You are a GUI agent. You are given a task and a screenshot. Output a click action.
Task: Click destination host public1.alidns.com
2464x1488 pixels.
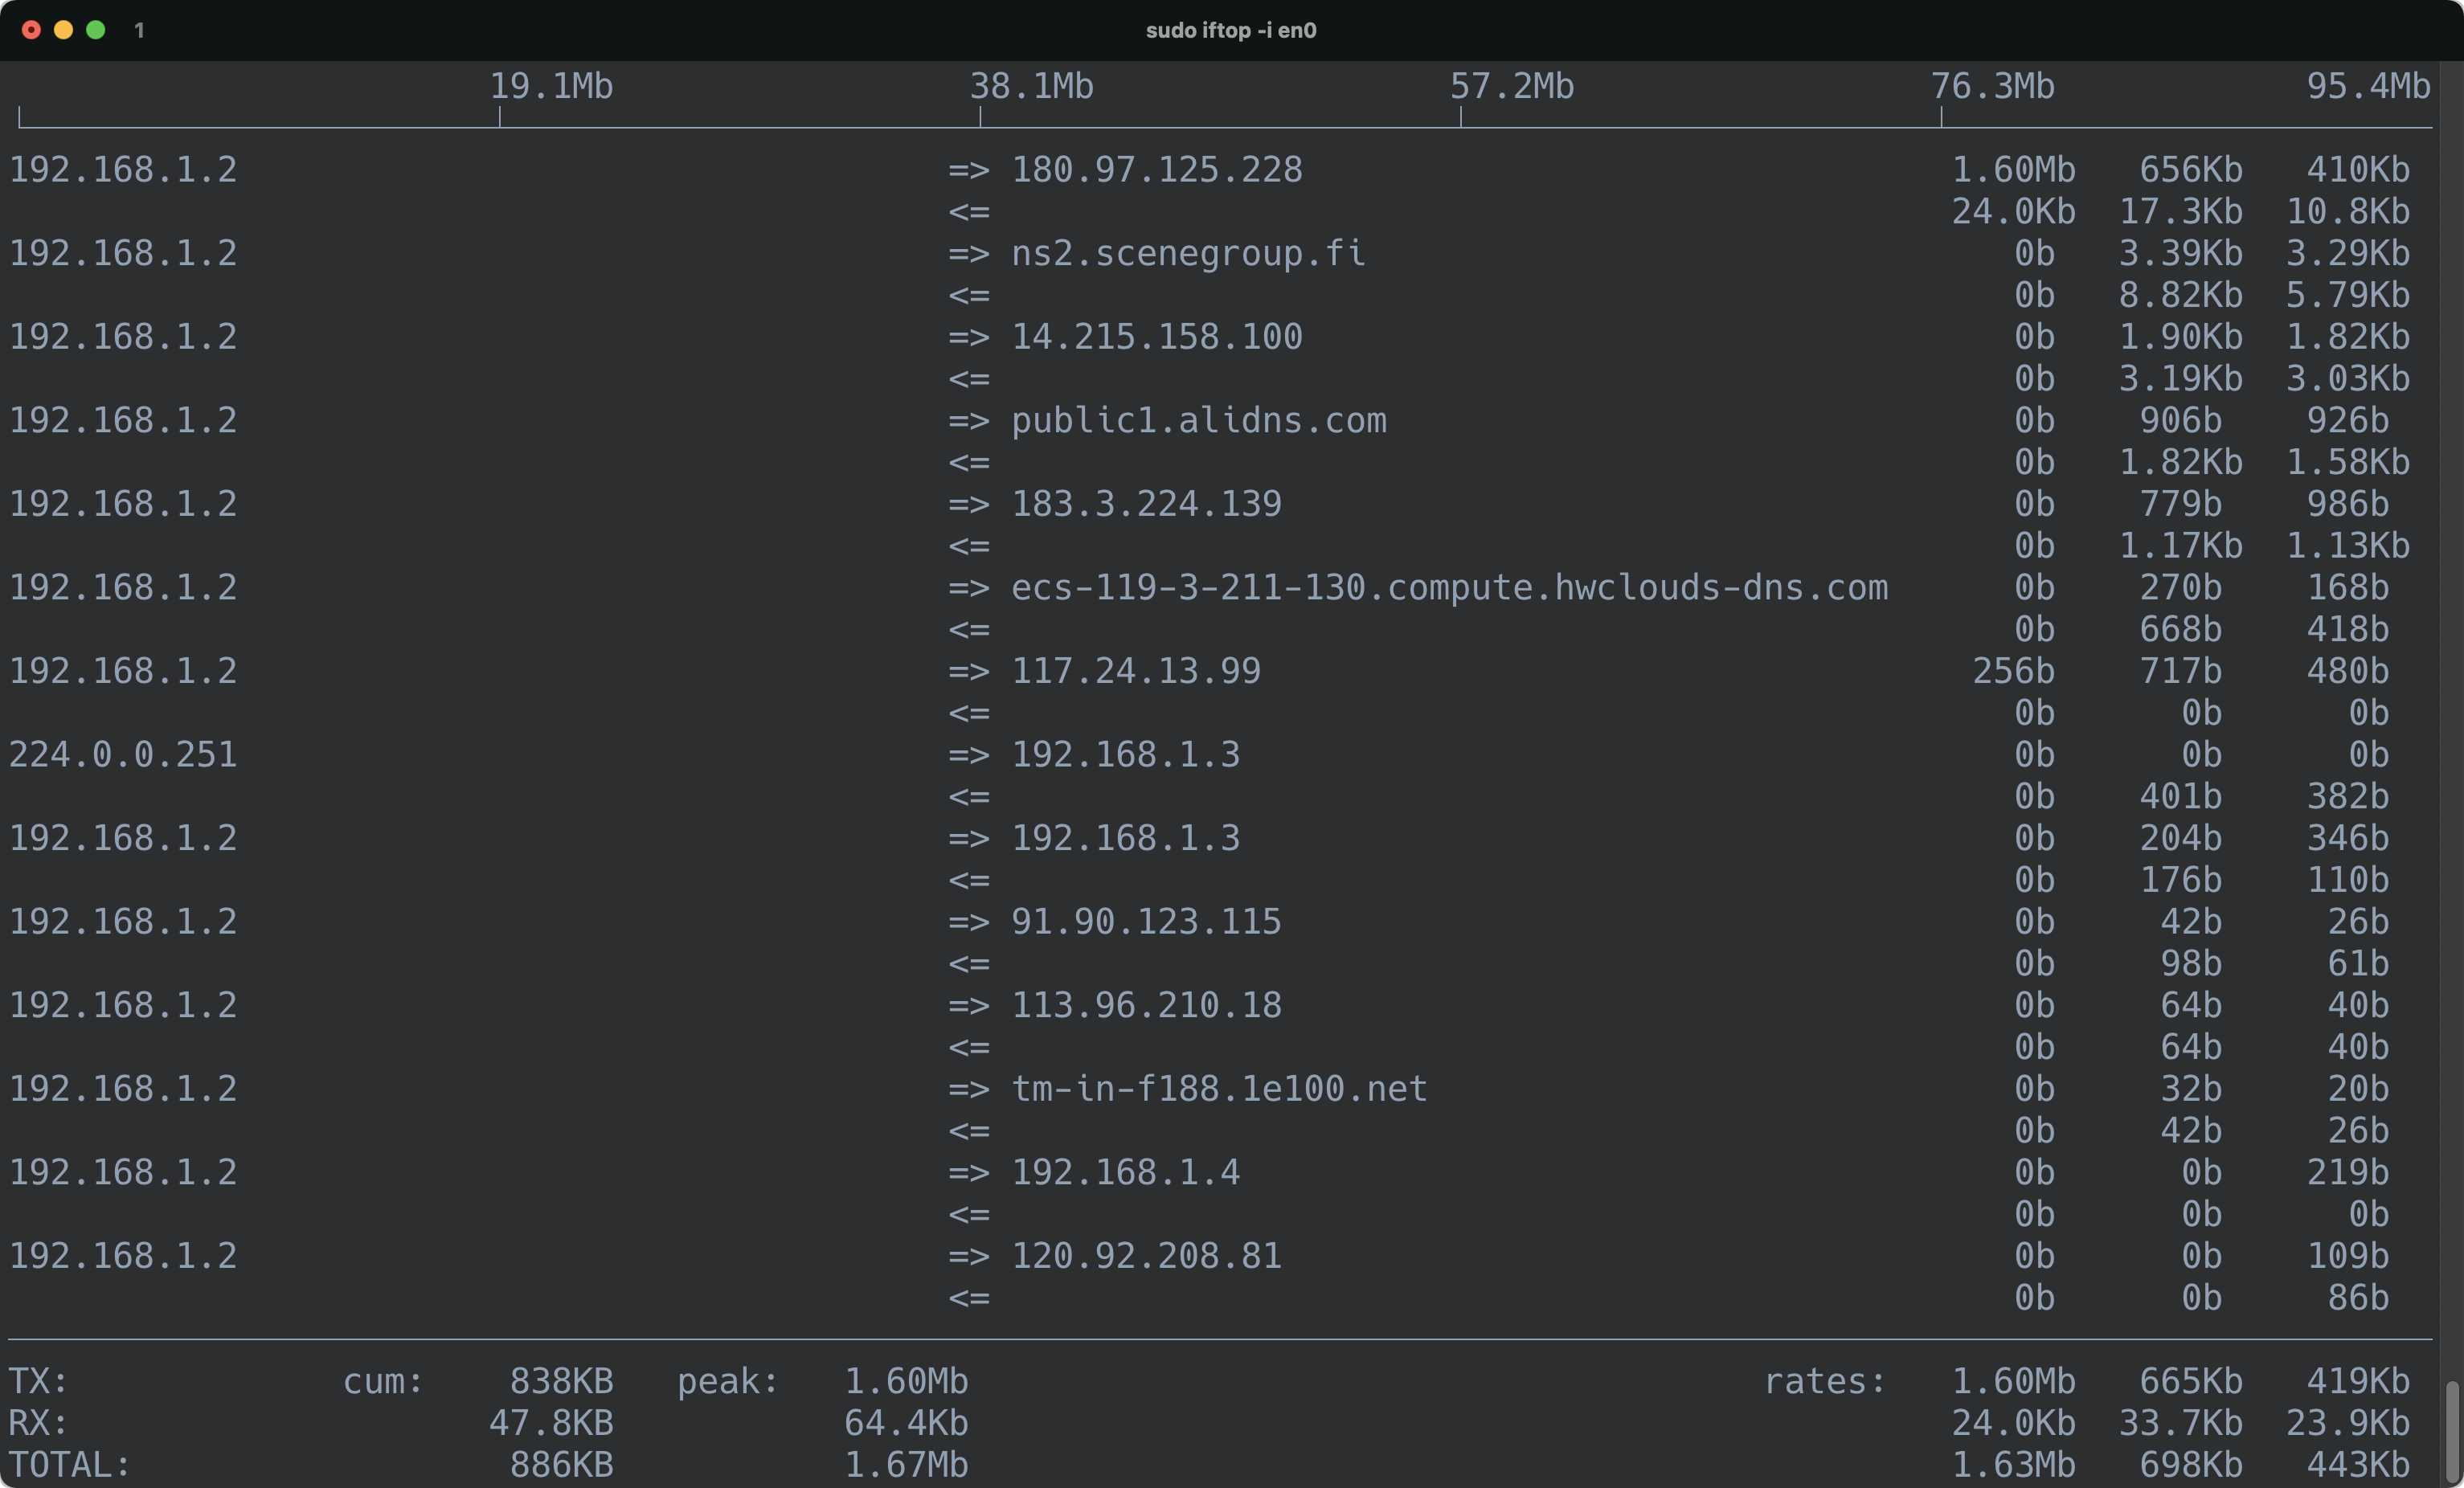(x=1199, y=421)
